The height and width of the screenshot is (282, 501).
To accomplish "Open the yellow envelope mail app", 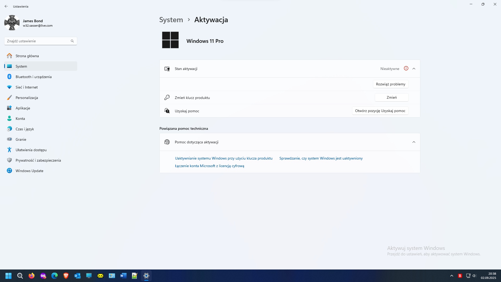I will point(100,276).
